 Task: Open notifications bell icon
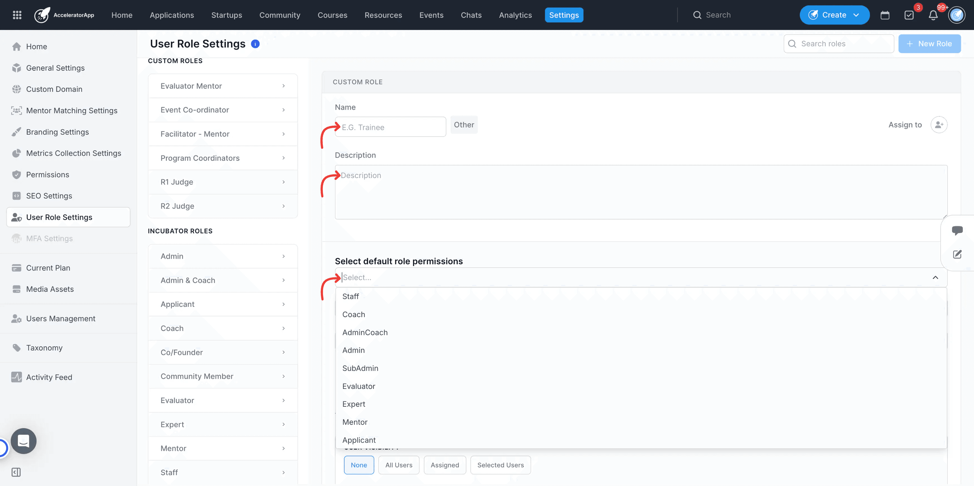(x=933, y=15)
